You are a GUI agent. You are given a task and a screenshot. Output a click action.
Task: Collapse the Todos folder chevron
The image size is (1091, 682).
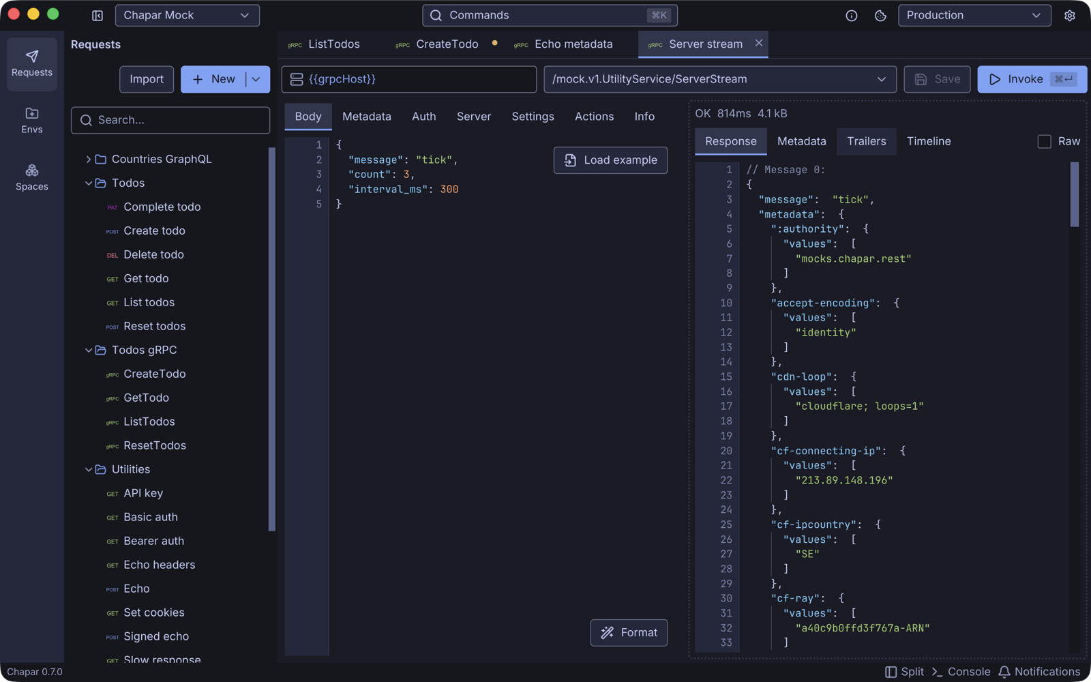coord(88,183)
